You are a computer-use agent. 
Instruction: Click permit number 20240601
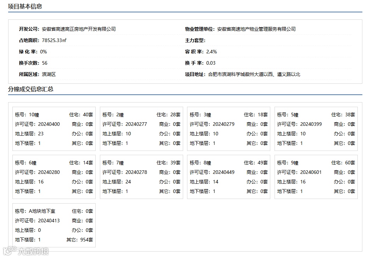click(311, 172)
